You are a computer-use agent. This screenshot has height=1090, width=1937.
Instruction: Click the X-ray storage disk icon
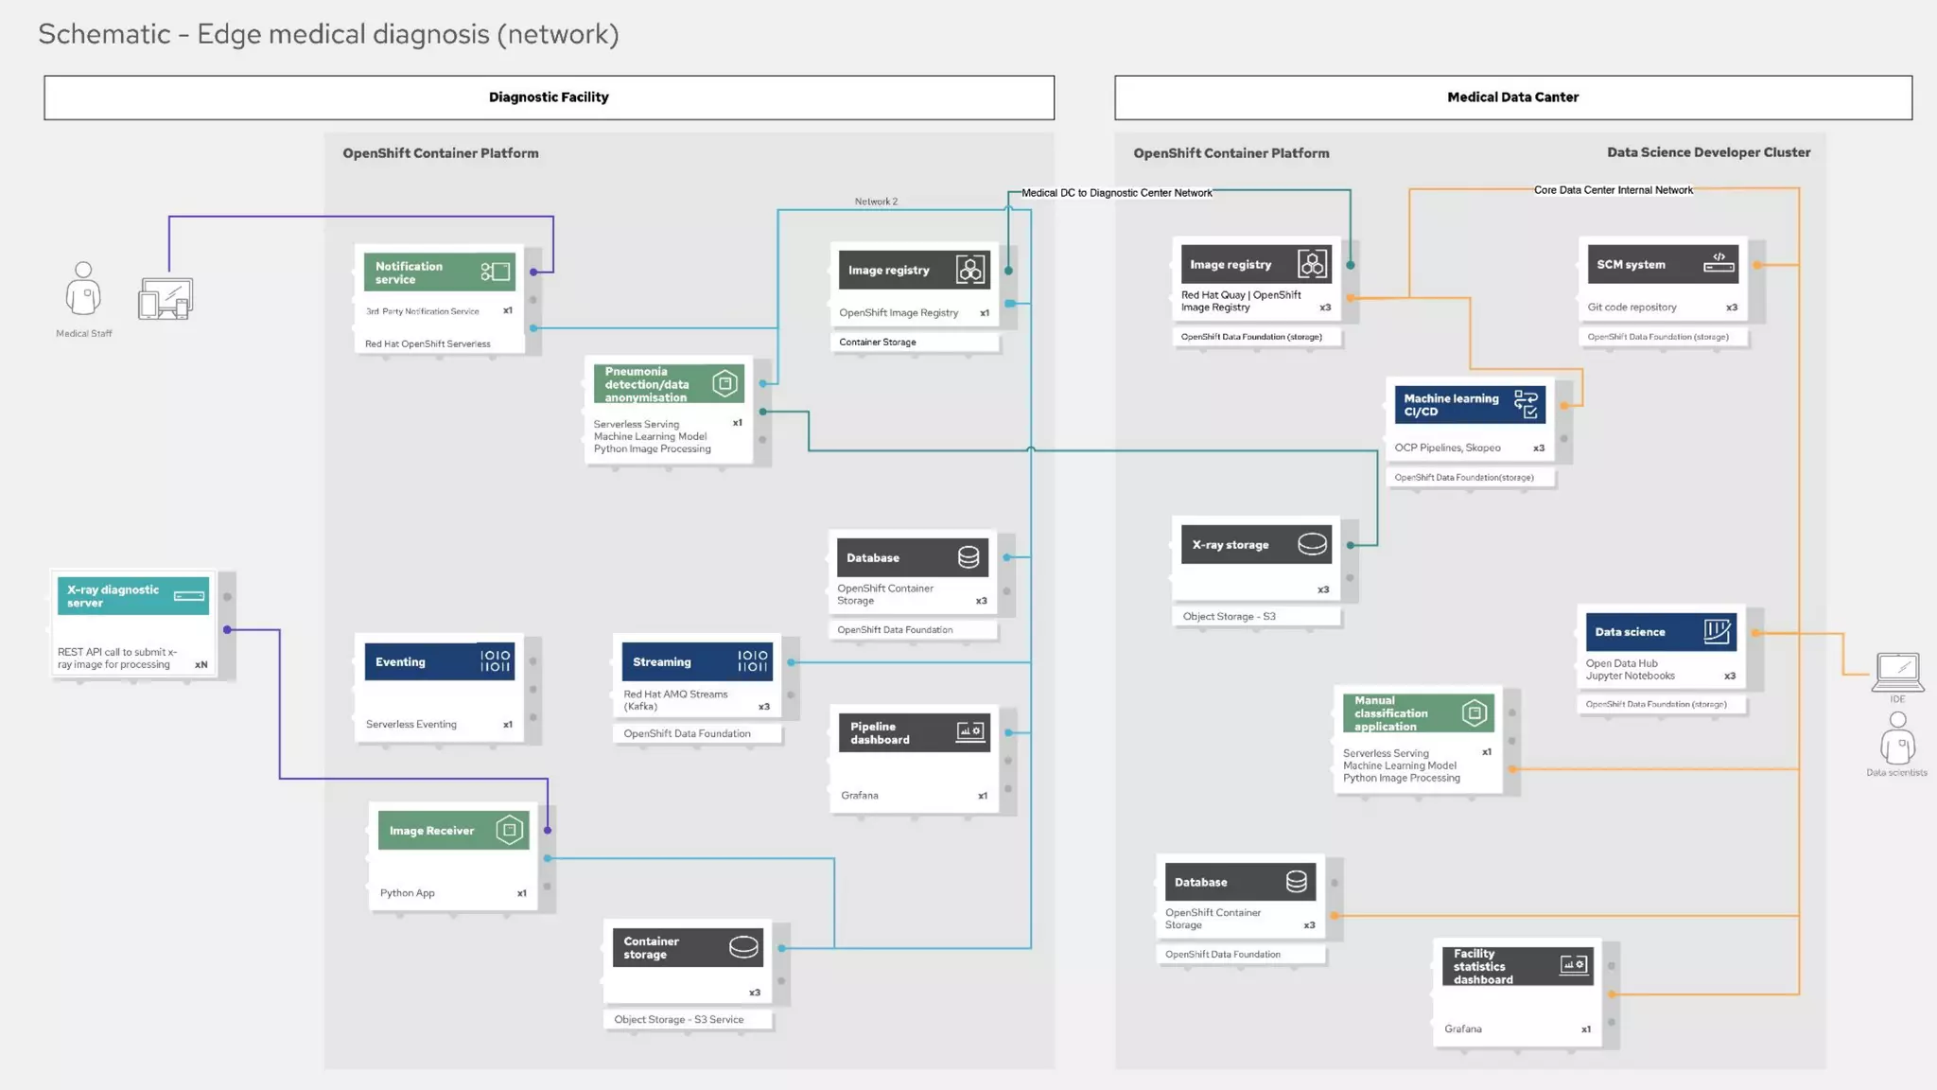[x=1312, y=544]
